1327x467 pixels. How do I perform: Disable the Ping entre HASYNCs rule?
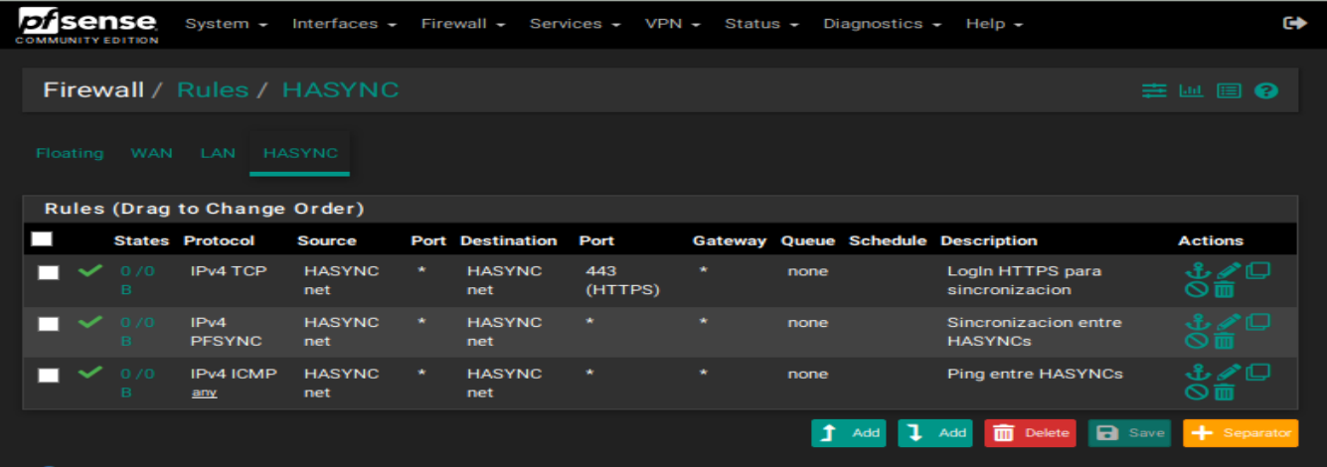[1197, 392]
